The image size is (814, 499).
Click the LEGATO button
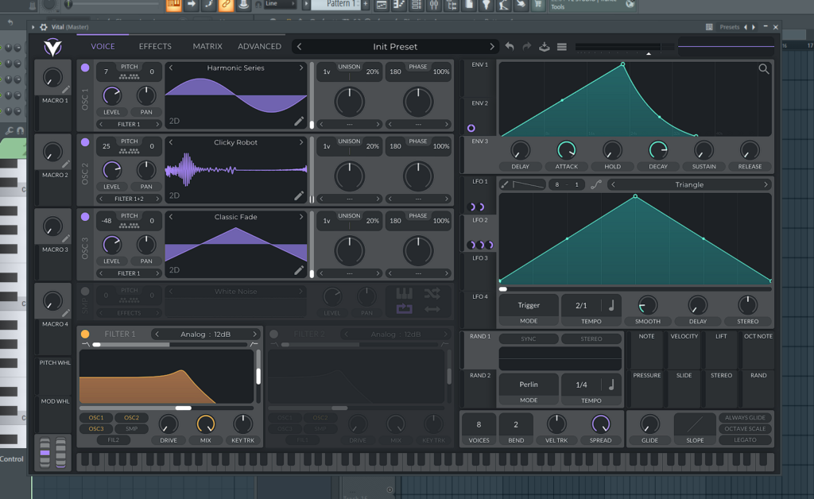point(745,440)
